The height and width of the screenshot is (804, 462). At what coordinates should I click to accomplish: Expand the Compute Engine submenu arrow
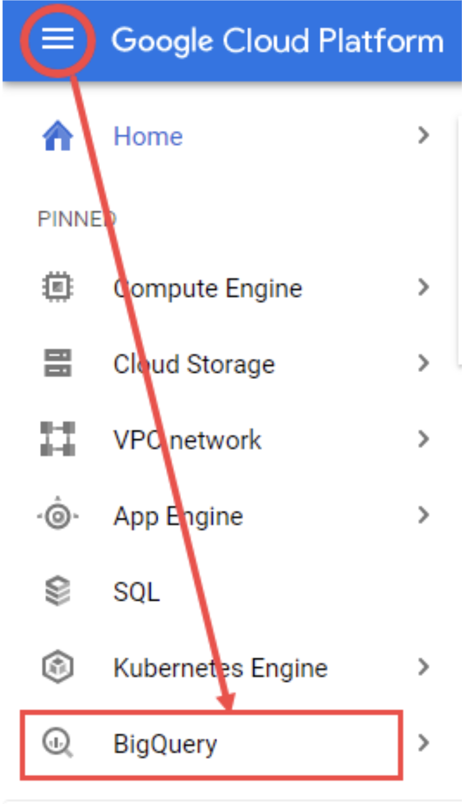tap(424, 287)
